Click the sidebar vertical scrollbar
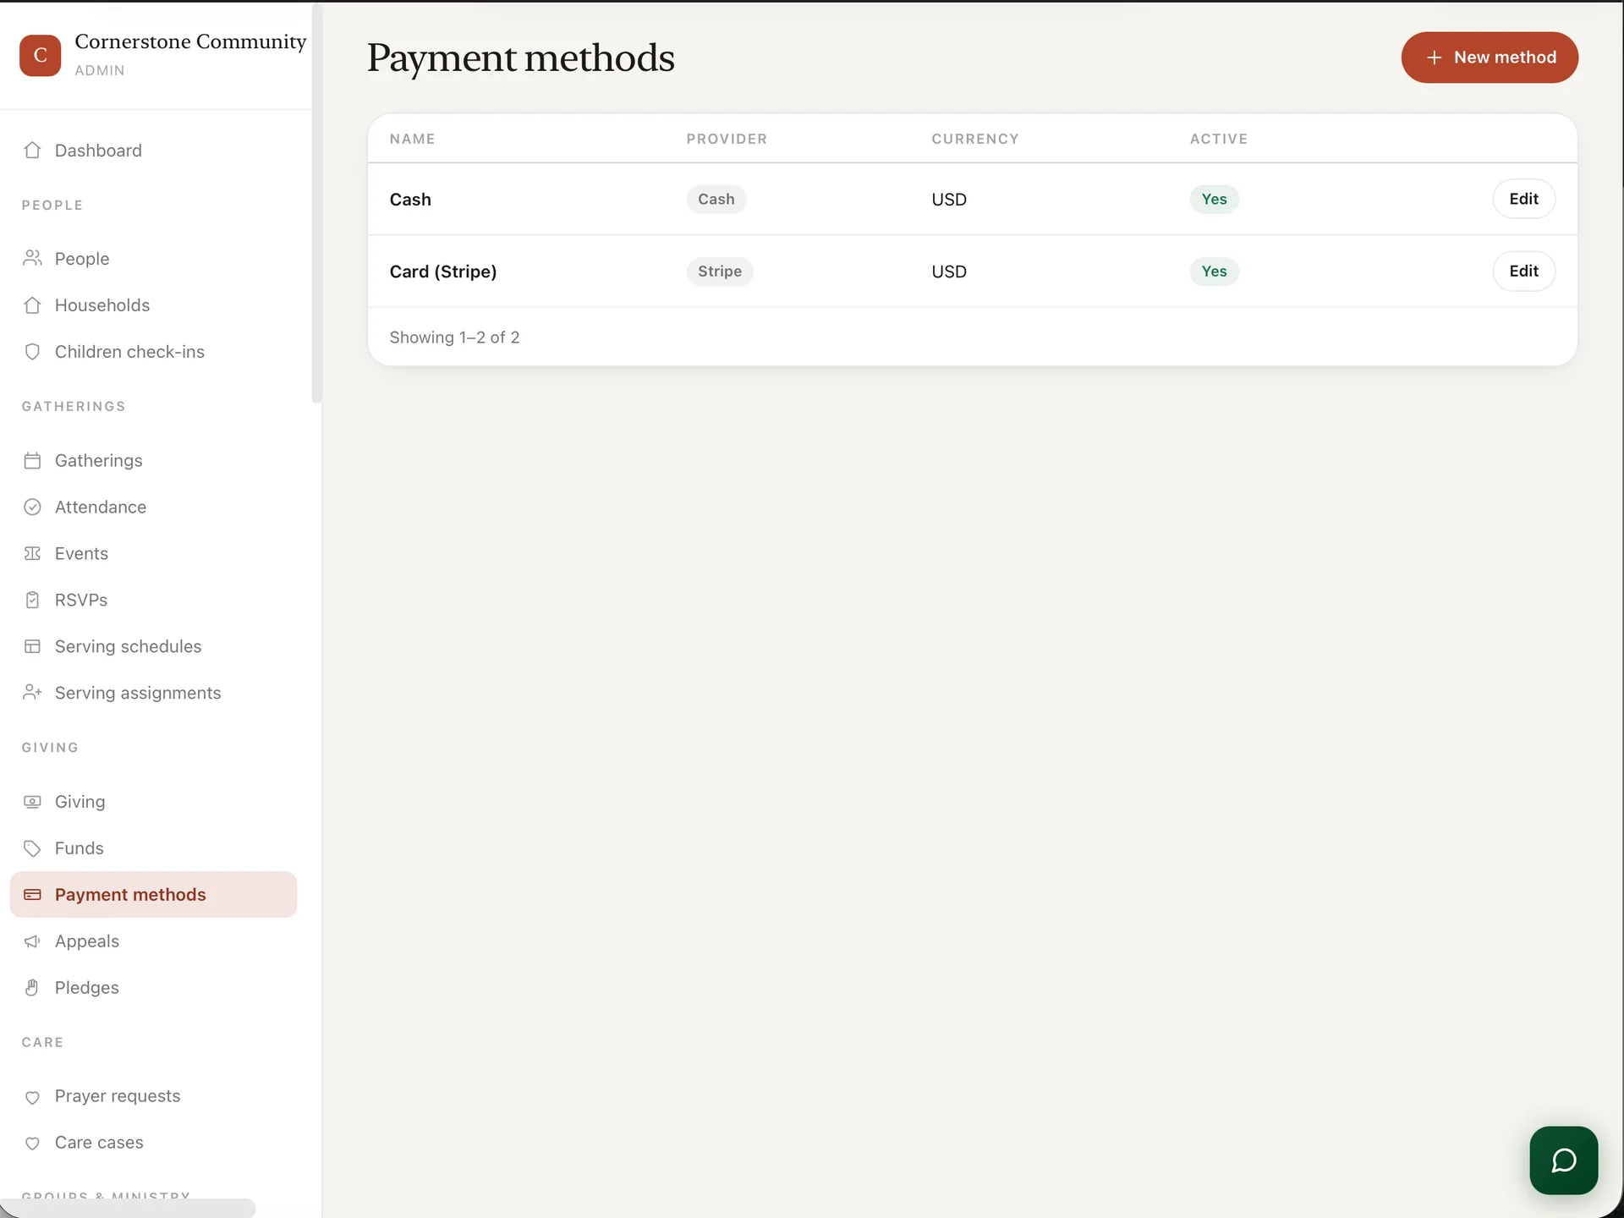The height and width of the screenshot is (1218, 1624). (316, 203)
